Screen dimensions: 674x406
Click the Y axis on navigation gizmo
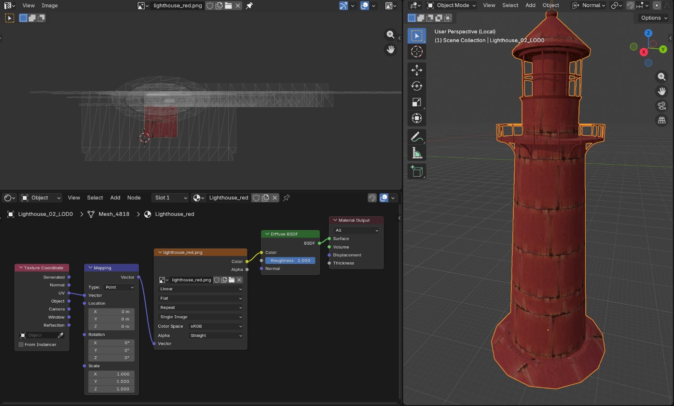663,49
